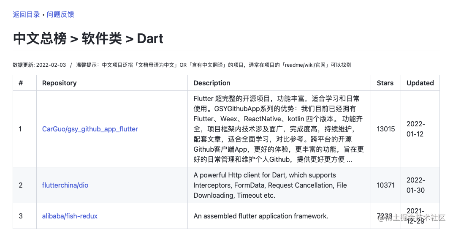Open the alibaba/fish-redux repository link
Screen dimensions: 453x229
pyautogui.click(x=70, y=216)
